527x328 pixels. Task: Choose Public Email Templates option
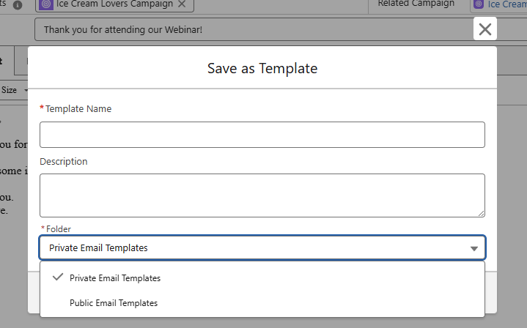point(114,303)
